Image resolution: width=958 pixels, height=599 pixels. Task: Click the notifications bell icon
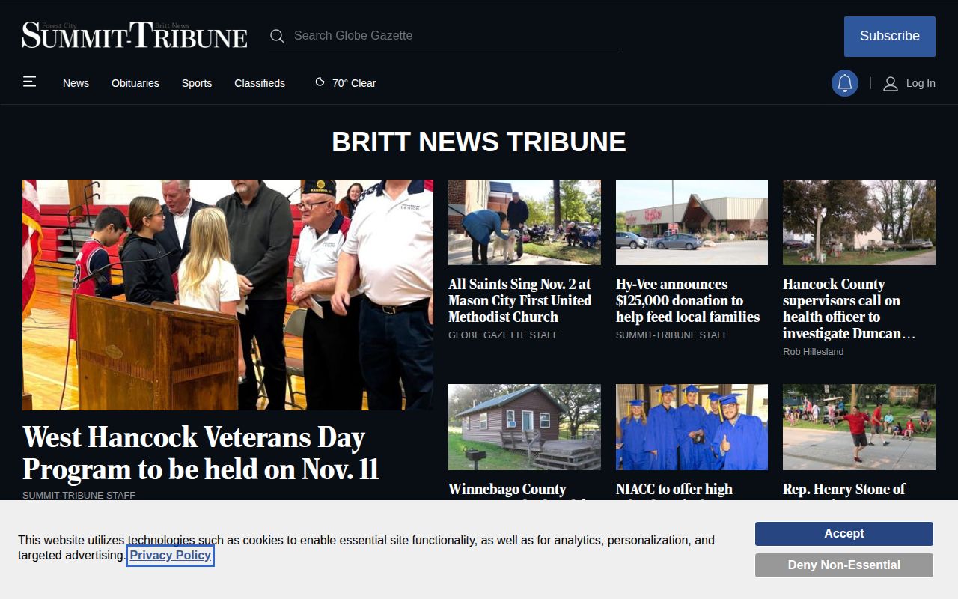(845, 83)
